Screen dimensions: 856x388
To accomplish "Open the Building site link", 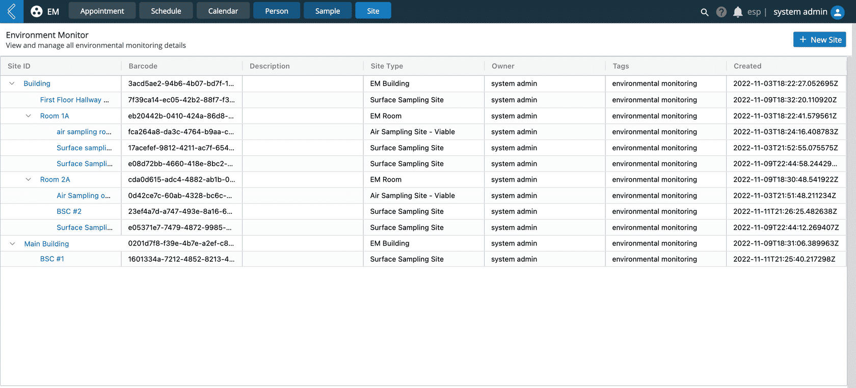I will pyautogui.click(x=37, y=84).
